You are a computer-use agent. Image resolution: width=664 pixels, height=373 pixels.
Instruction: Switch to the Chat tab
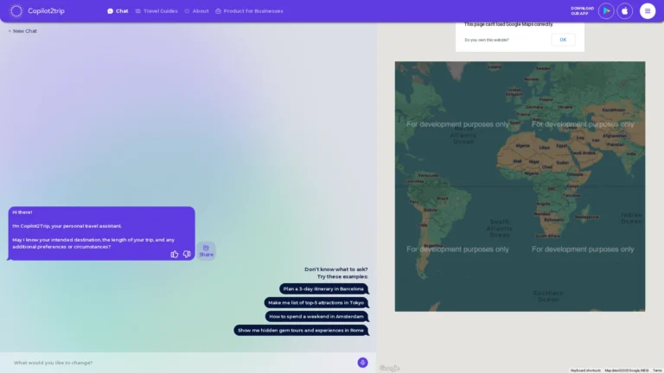(x=118, y=11)
